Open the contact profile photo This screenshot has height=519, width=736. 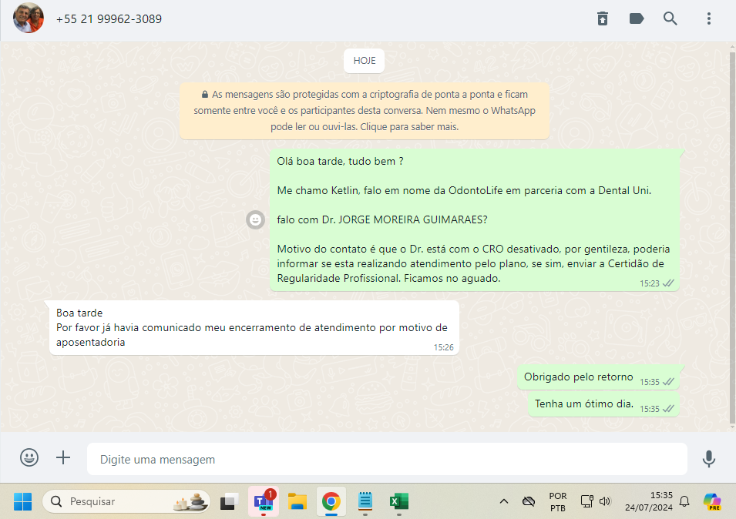click(x=29, y=18)
